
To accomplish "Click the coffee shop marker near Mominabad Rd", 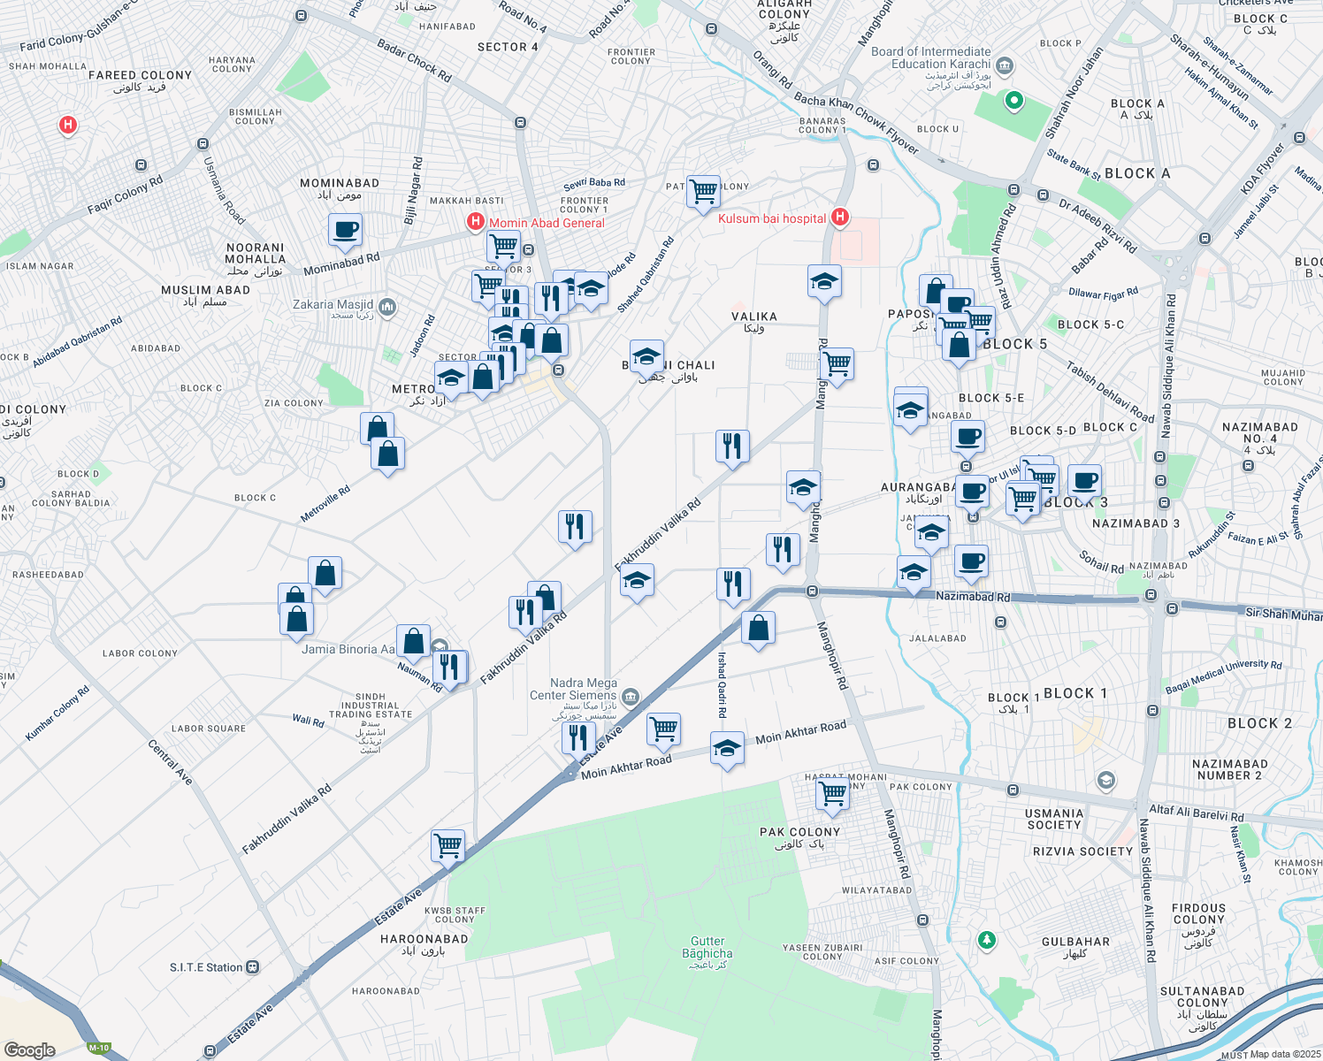I will click(345, 231).
